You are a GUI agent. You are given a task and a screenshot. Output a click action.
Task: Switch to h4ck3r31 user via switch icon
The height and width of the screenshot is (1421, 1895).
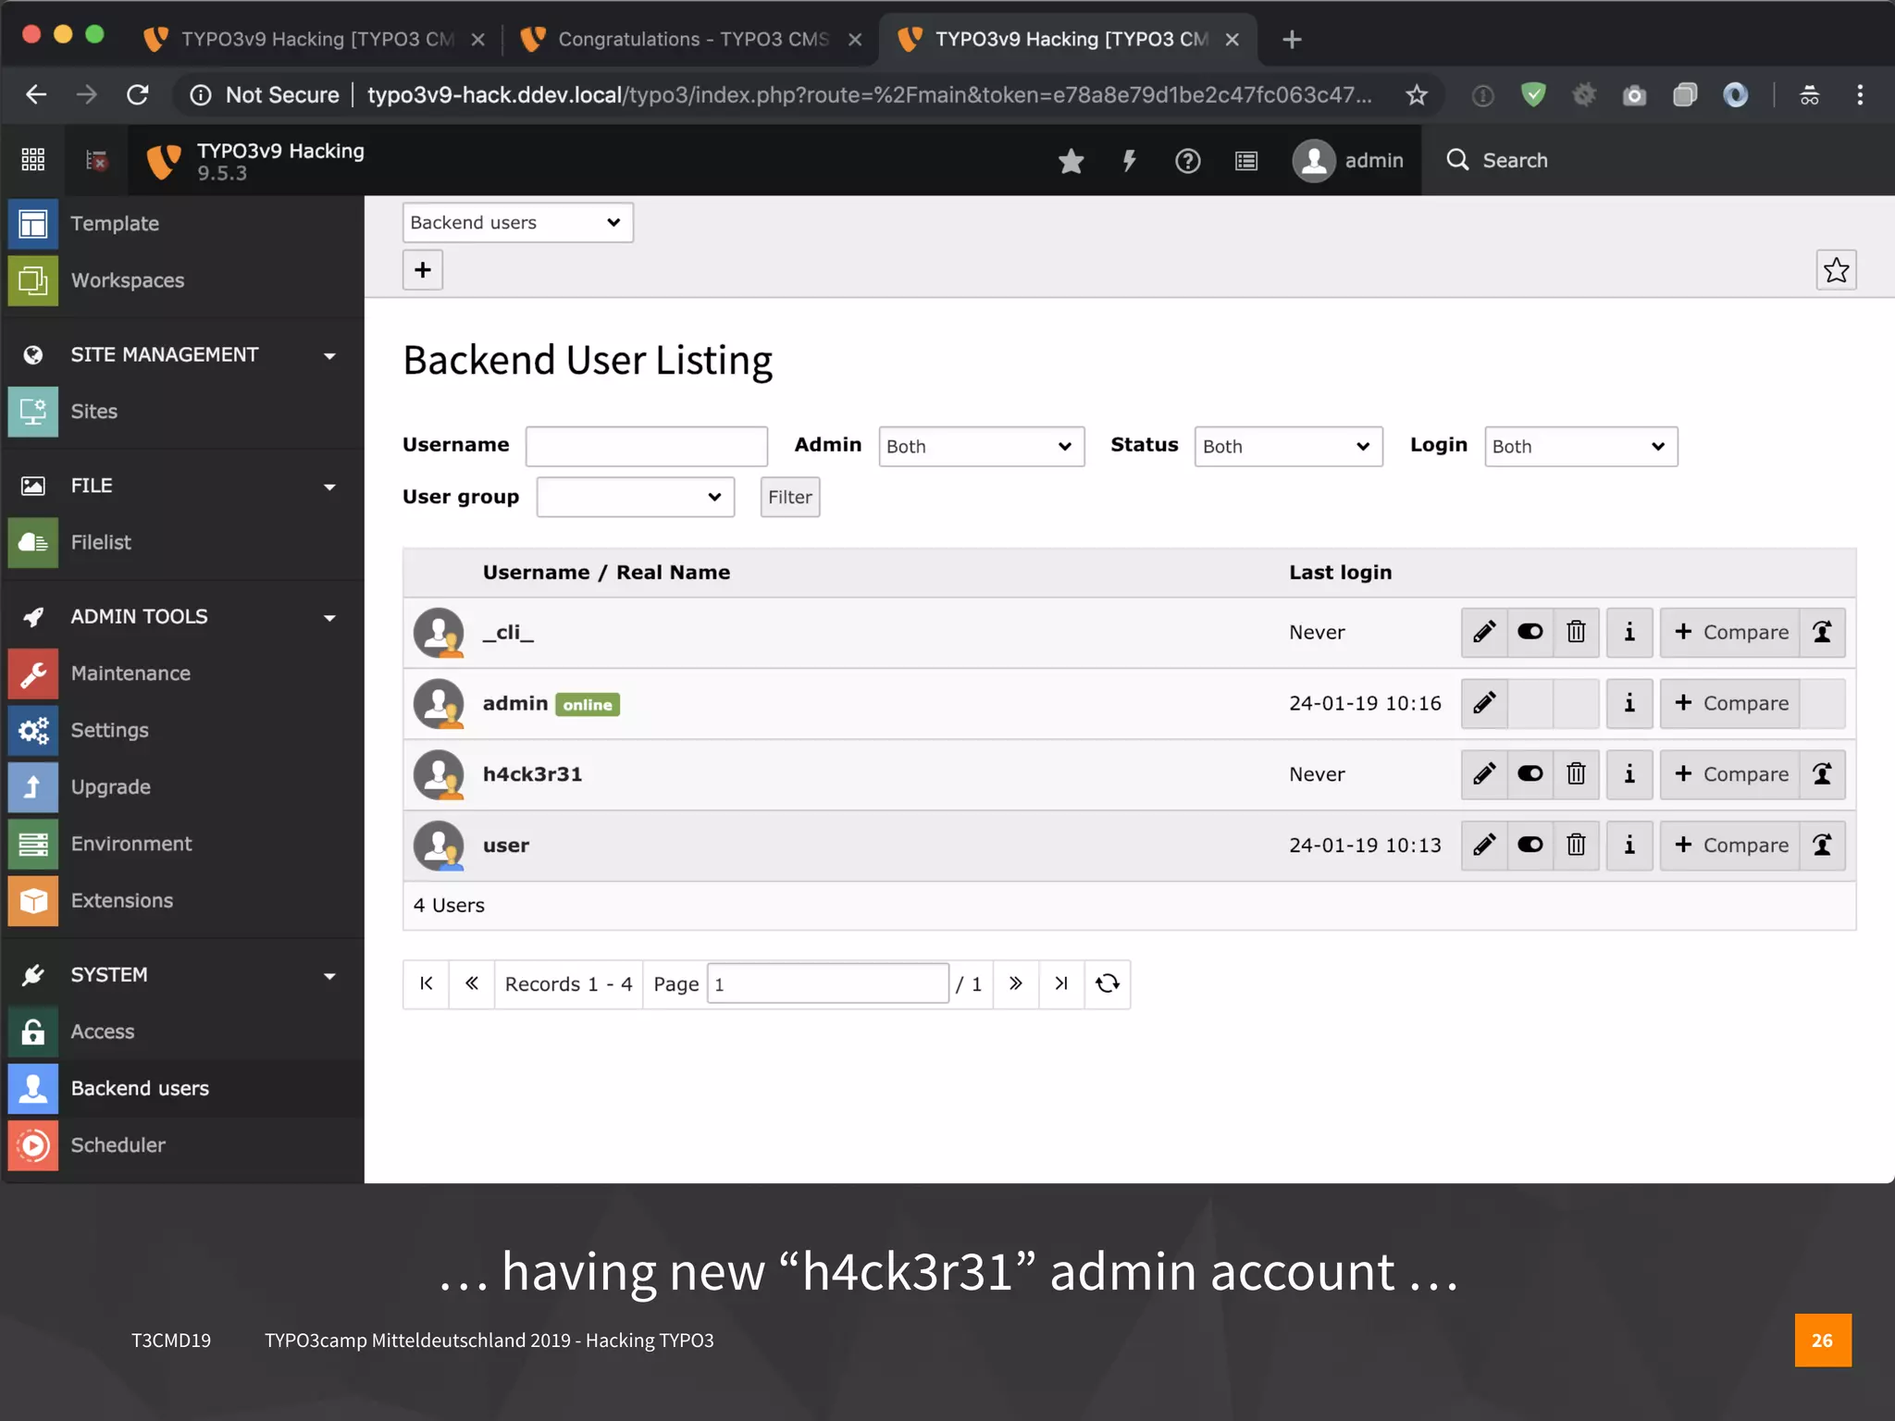tap(1822, 774)
